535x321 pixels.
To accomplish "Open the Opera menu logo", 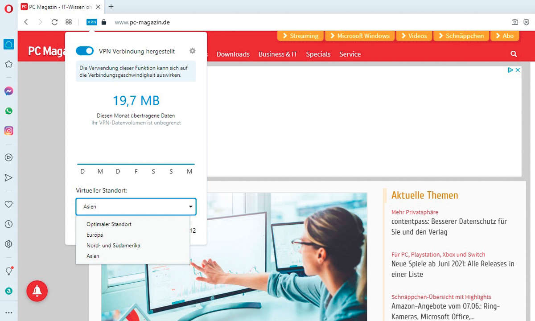I will pos(8,8).
